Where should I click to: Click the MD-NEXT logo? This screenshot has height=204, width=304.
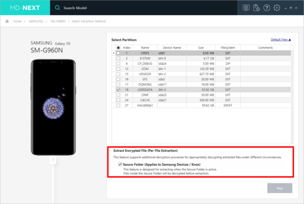[25, 8]
